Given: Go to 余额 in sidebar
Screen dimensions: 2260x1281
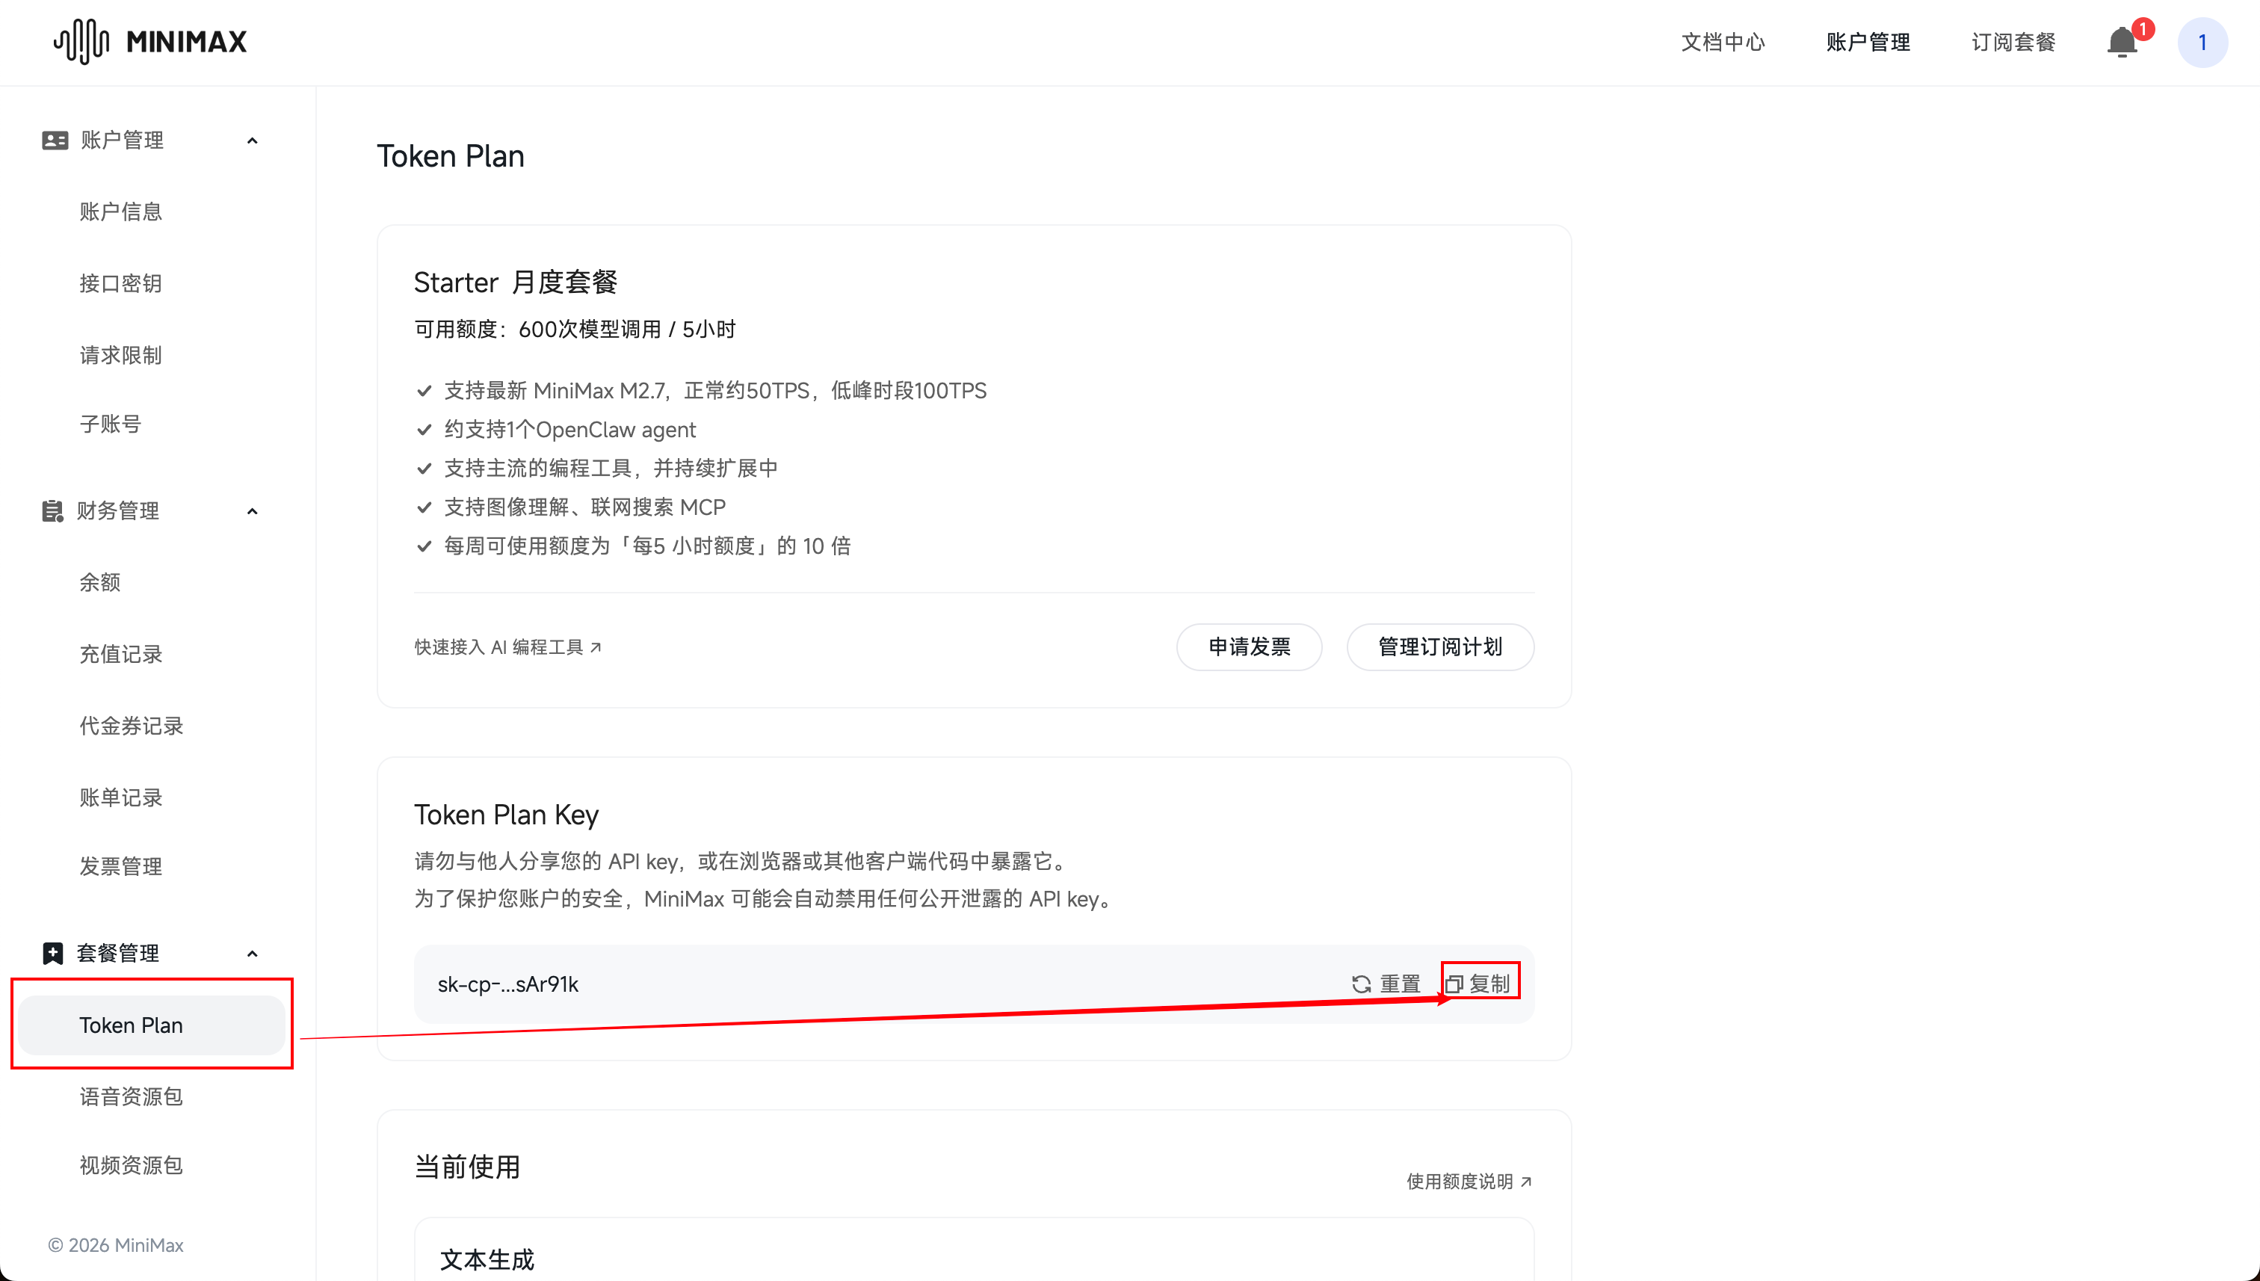Looking at the screenshot, I should click(x=99, y=582).
